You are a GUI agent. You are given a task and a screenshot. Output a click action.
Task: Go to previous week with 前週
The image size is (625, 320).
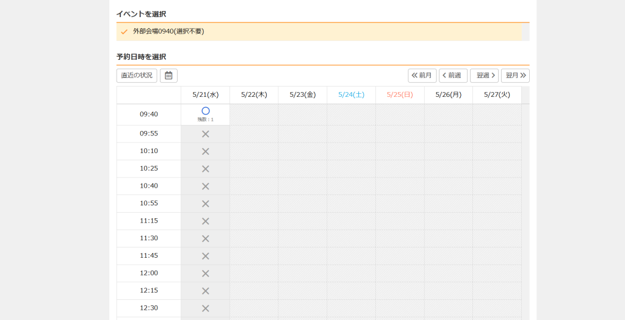pyautogui.click(x=453, y=76)
